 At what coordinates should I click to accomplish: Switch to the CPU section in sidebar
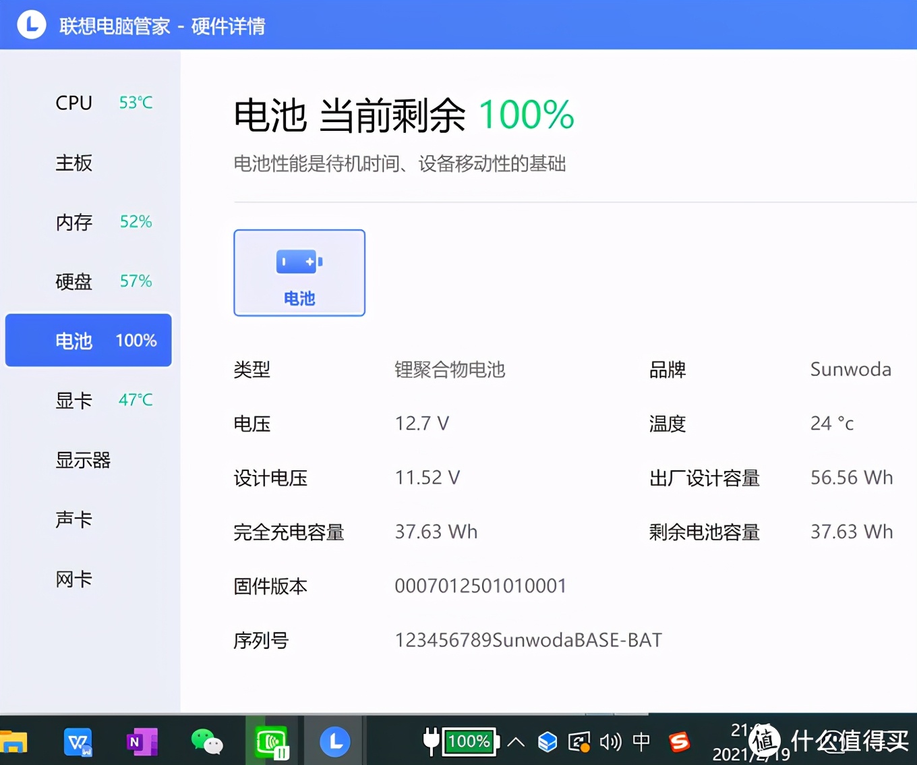[x=73, y=103]
